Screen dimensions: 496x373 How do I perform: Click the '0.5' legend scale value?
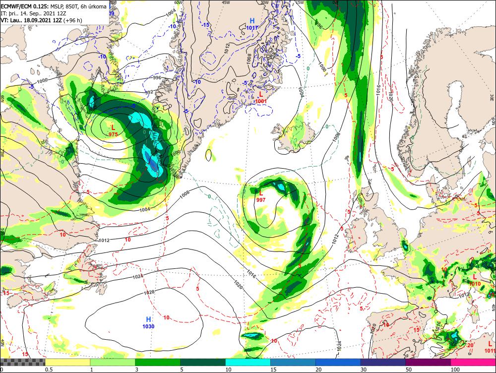pyautogui.click(x=49, y=370)
